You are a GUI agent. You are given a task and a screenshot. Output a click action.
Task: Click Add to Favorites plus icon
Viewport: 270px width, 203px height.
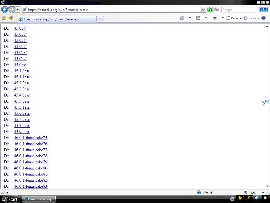(x=11, y=18)
